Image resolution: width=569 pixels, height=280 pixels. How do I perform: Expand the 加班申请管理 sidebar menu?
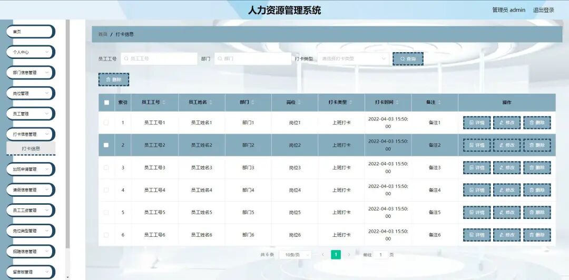(x=31, y=169)
